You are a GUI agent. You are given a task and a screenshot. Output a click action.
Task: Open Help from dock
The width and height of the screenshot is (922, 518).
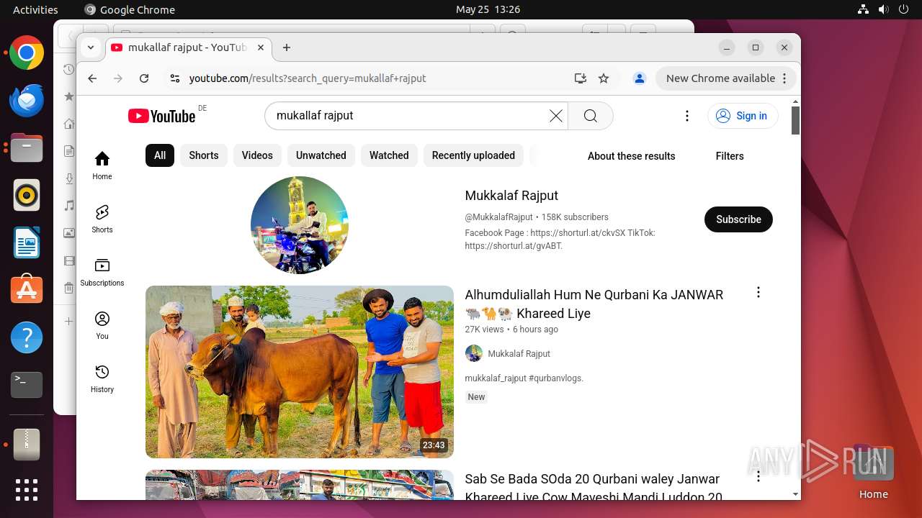[27, 337]
